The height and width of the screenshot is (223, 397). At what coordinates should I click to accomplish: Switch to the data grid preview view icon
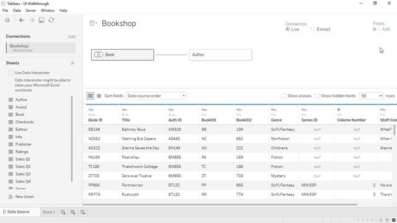pyautogui.click(x=91, y=96)
